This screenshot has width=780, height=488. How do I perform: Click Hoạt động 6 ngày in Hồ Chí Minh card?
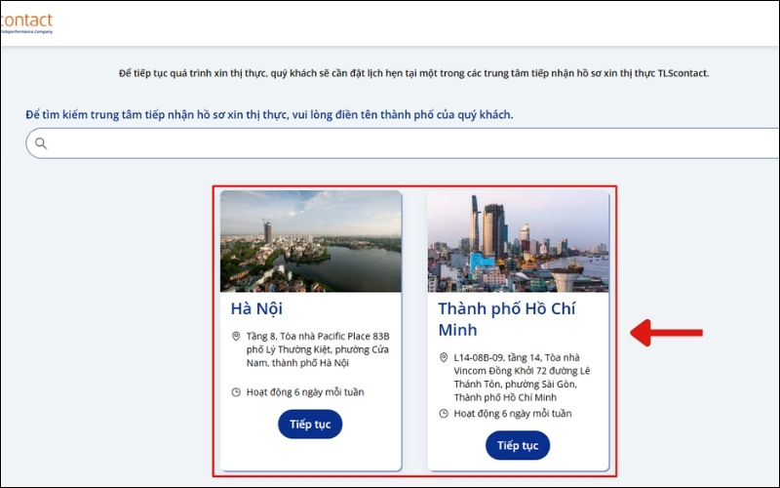[x=513, y=413]
